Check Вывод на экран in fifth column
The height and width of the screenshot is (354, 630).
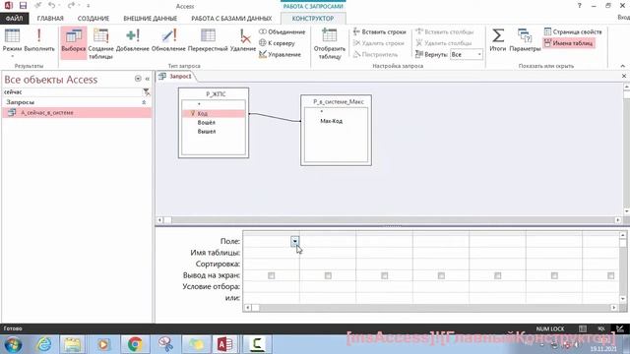(x=498, y=275)
